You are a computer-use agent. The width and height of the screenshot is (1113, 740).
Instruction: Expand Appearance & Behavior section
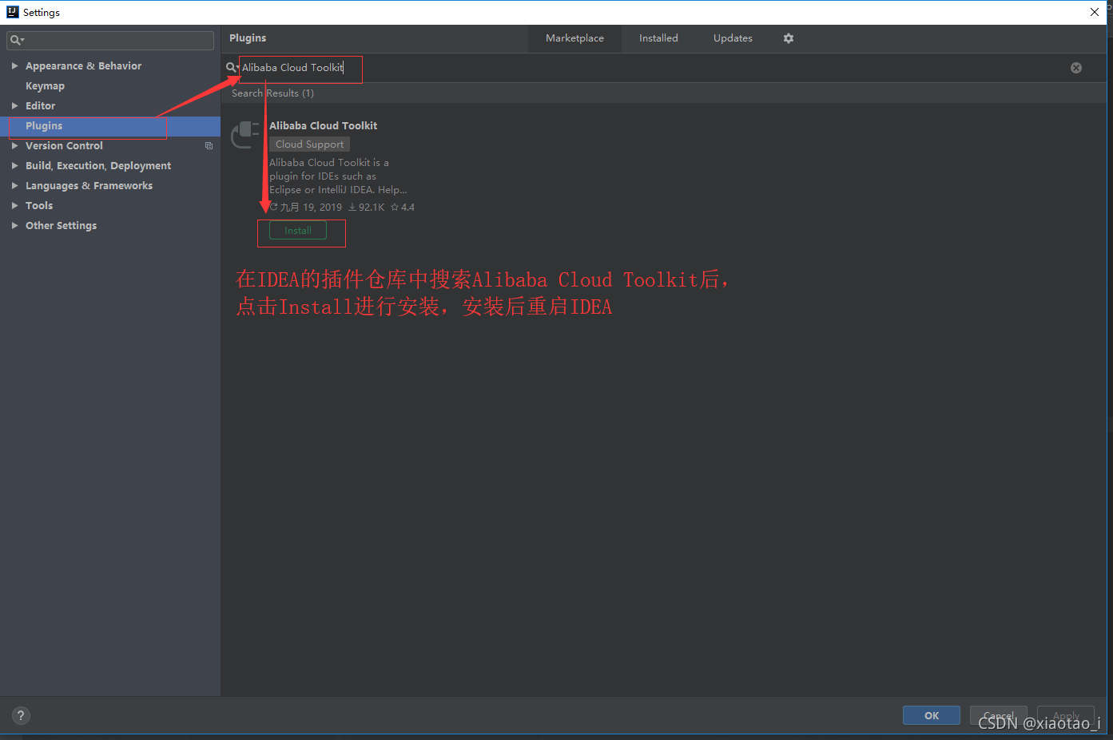[x=14, y=66]
